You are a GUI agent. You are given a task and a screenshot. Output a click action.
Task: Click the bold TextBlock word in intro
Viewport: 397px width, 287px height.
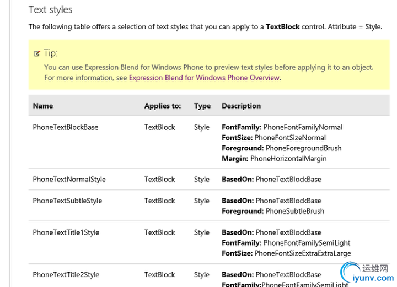coord(282,26)
